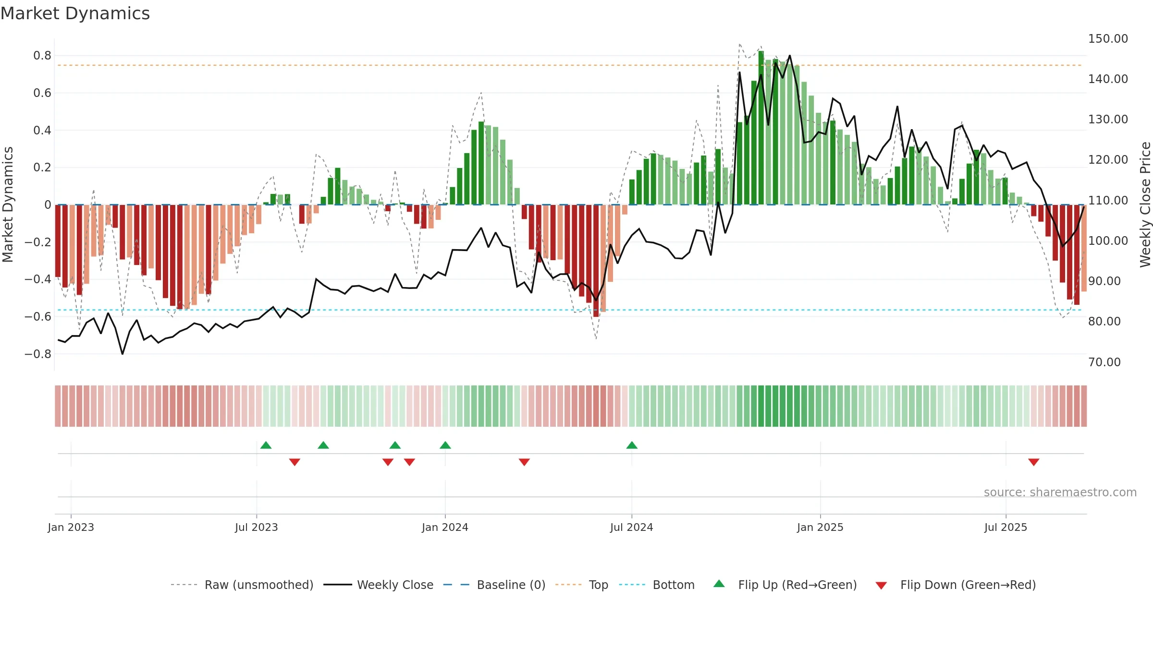This screenshot has width=1153, height=648.
Task: Click the Weekly Close Price axis title
Action: click(x=1146, y=204)
